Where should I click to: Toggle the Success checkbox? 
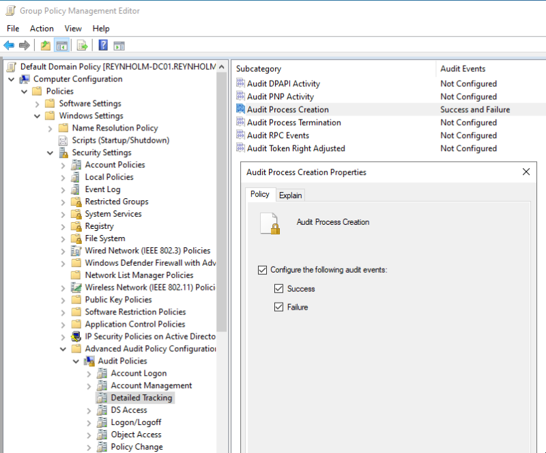click(x=278, y=289)
